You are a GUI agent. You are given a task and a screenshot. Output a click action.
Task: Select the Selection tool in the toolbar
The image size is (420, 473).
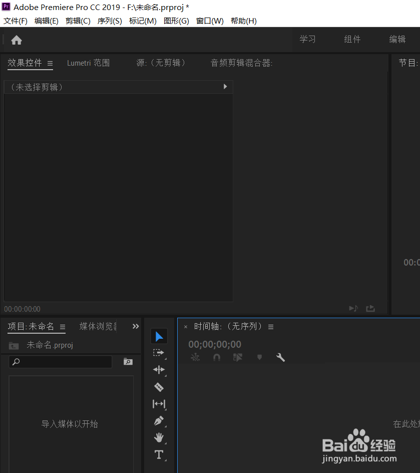(159, 336)
